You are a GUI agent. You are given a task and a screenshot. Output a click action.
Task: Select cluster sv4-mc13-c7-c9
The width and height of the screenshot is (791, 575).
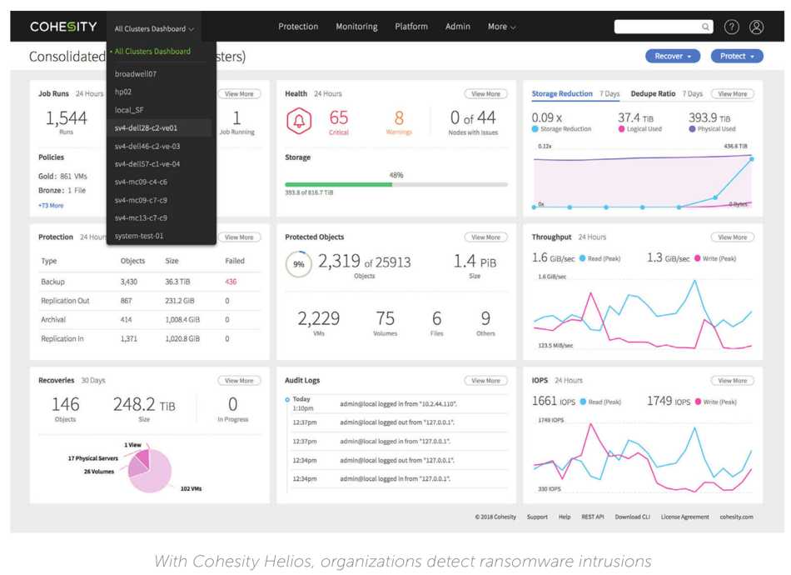click(141, 217)
